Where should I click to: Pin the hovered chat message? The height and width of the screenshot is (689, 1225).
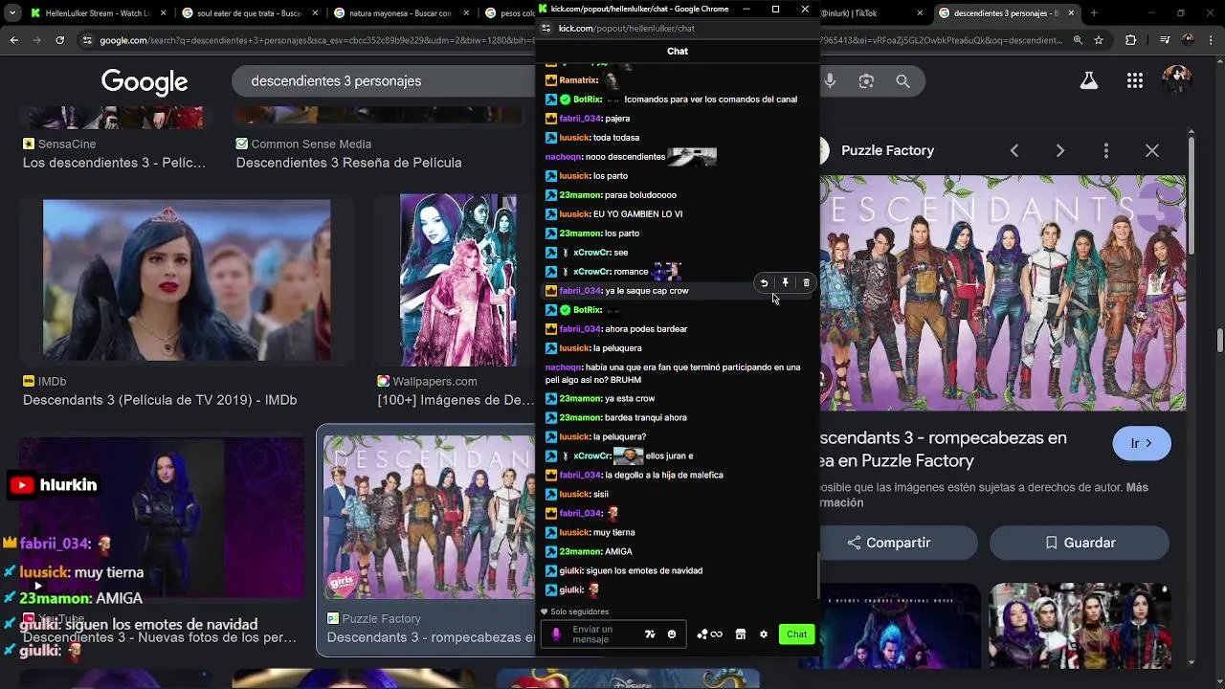point(785,283)
